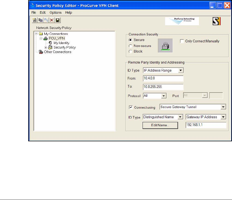Enable Only Connect Manually checkbox
This screenshot has width=232, height=200.
pos(182,41)
